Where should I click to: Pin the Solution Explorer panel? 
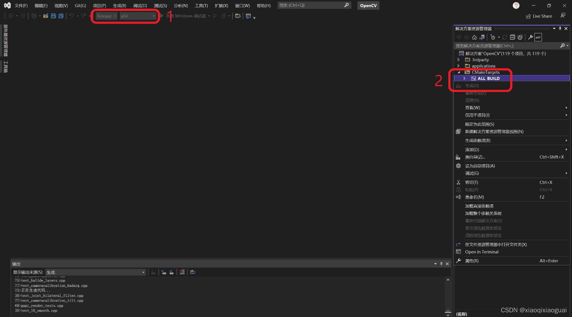pos(560,28)
